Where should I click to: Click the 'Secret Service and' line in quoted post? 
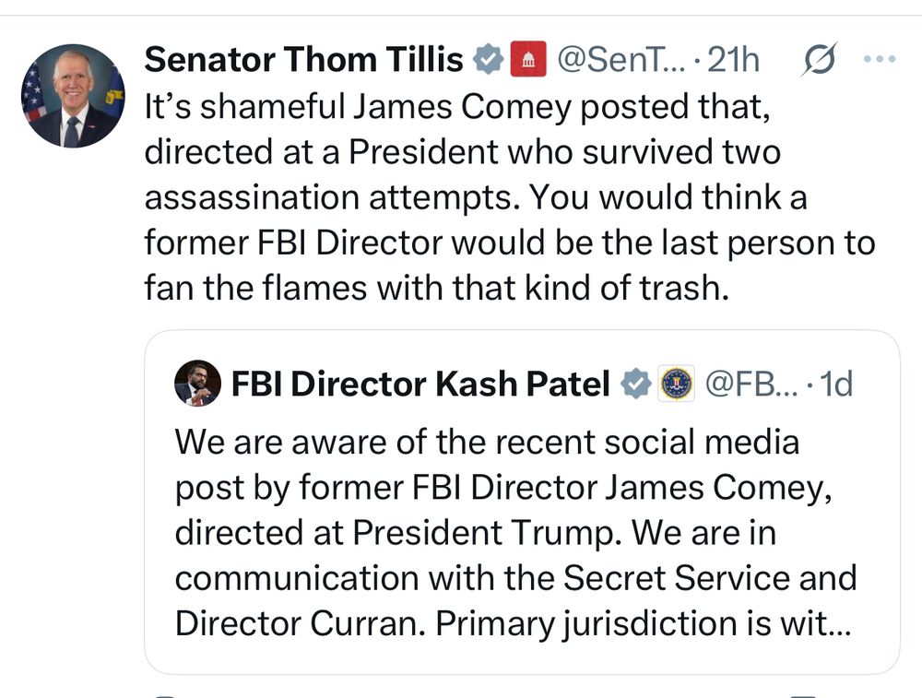click(515, 578)
